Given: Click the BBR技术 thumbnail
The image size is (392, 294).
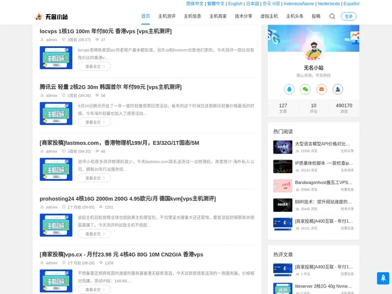Looking at the screenshot, I should coord(283,205).
